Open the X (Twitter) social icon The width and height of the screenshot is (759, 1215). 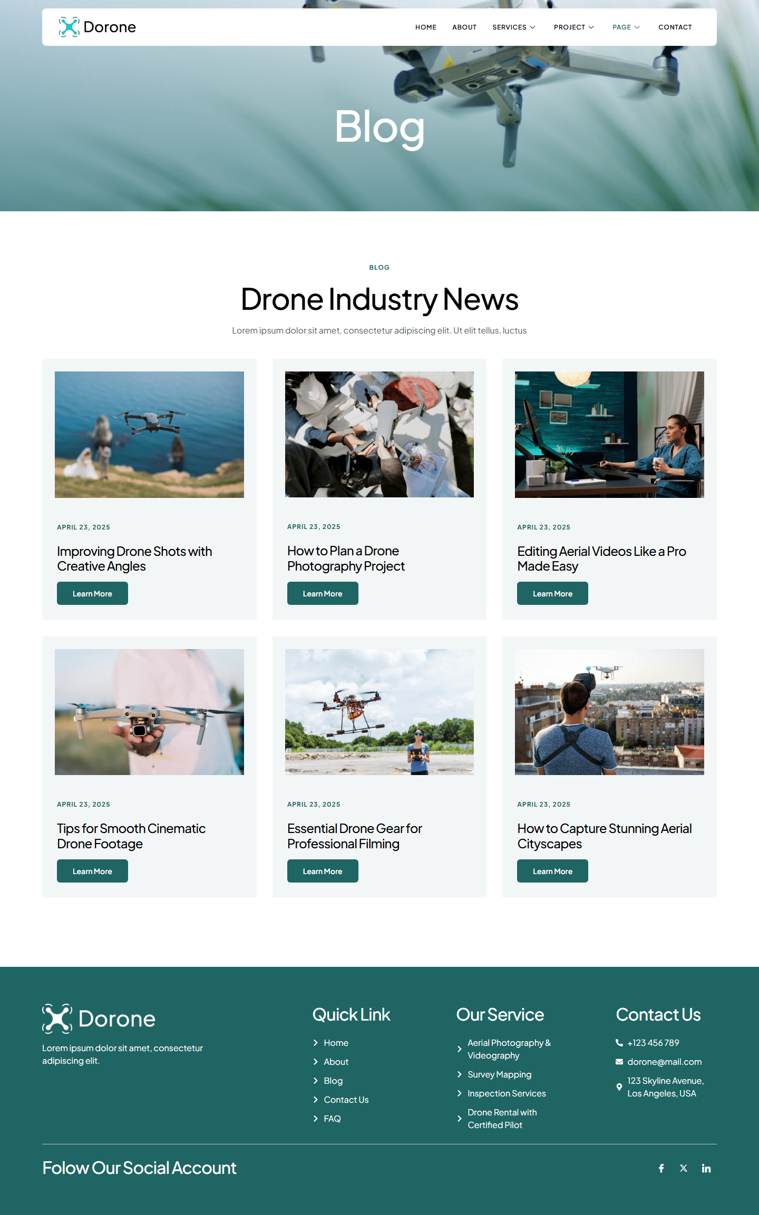click(684, 1168)
